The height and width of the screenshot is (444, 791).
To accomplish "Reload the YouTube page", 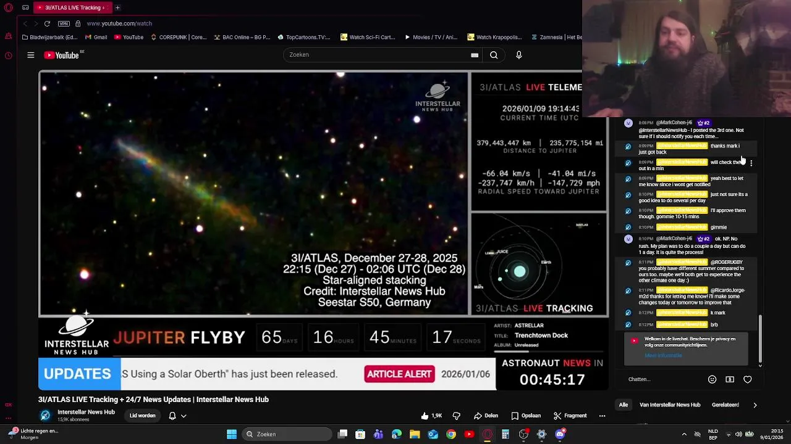I will pyautogui.click(x=47, y=23).
